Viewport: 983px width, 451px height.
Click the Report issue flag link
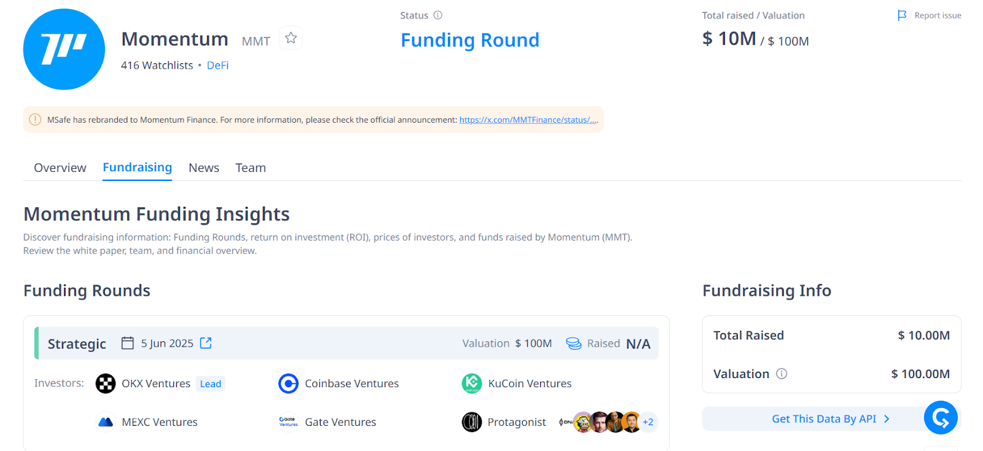(x=929, y=15)
